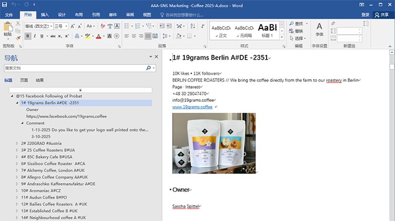Apply strikethrough abc formatting
The image size is (395, 221).
click(53, 36)
